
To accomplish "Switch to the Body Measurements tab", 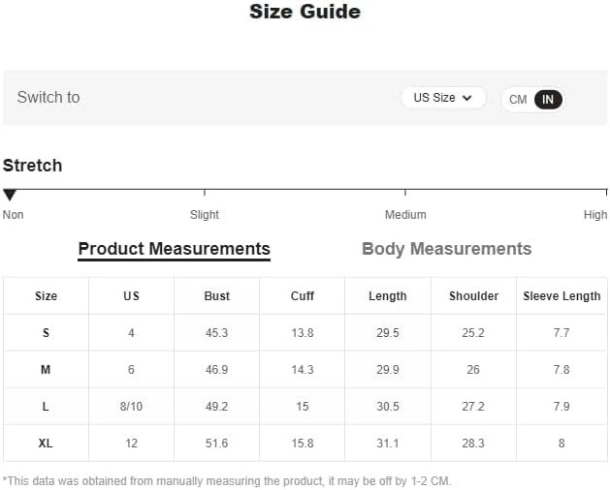I will point(447,249).
